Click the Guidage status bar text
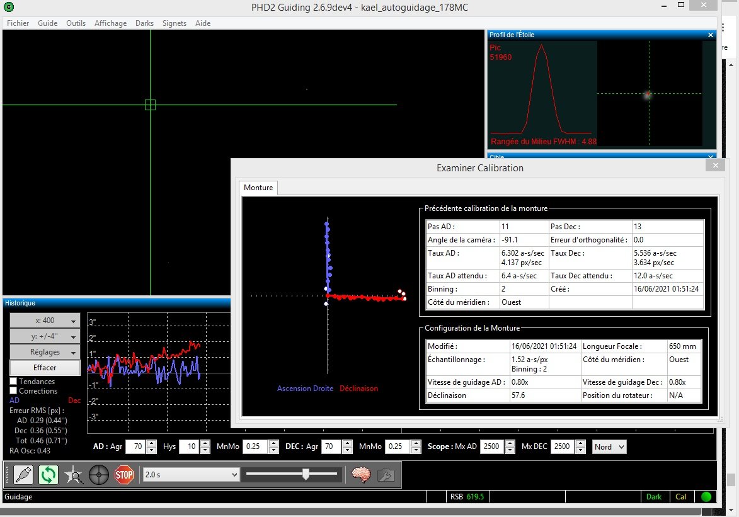Image resolution: width=739 pixels, height=517 pixels. [18, 497]
